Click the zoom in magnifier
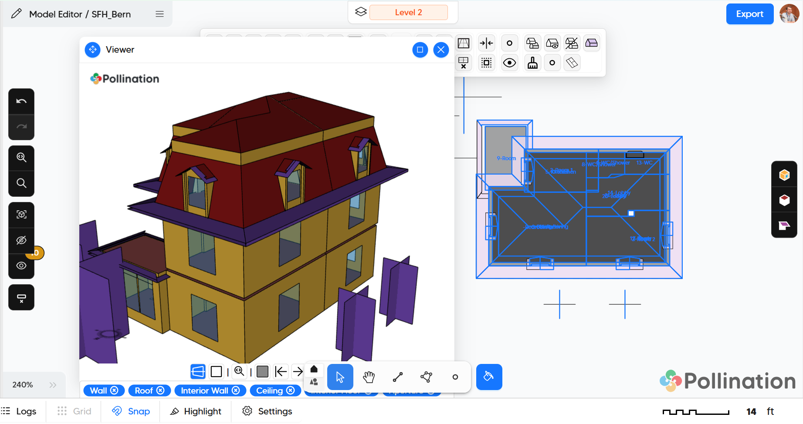803x424 pixels. point(21,158)
